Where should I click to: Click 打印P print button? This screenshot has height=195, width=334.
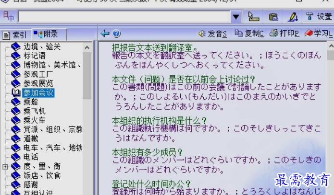[x=284, y=34]
